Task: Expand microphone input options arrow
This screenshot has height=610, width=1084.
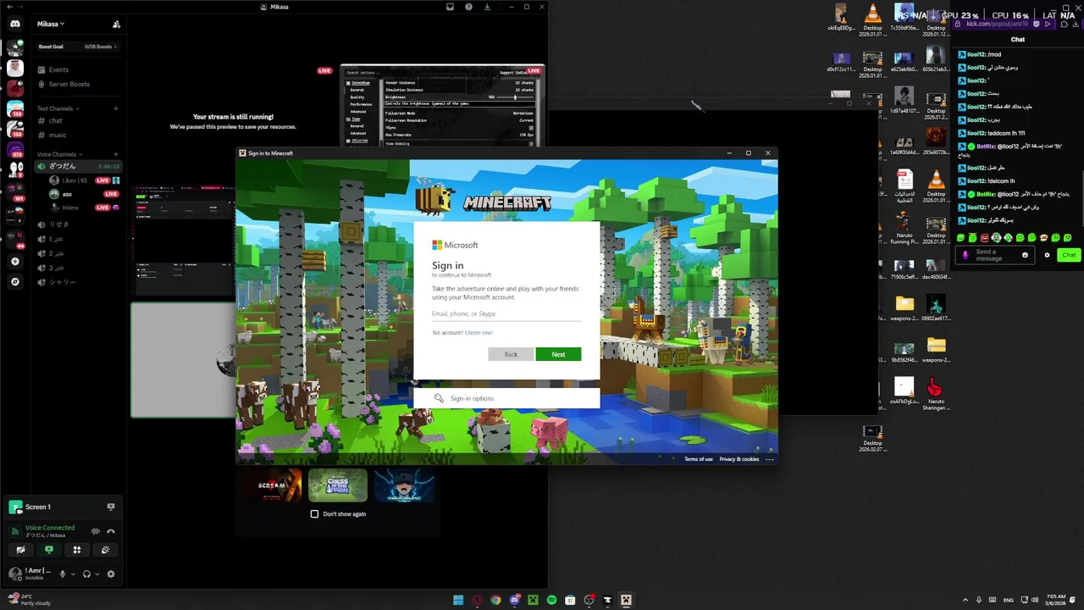Action: pyautogui.click(x=72, y=574)
